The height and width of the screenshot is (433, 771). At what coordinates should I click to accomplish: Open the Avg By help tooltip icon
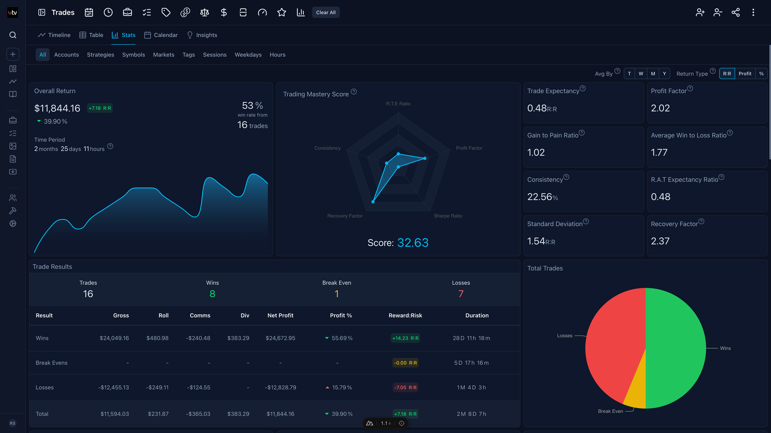[x=617, y=71]
